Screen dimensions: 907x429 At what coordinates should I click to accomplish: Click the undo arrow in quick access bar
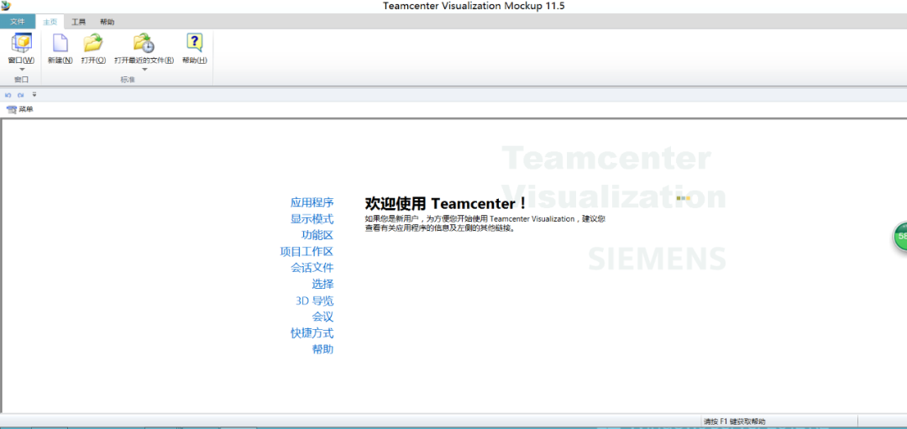tap(8, 95)
